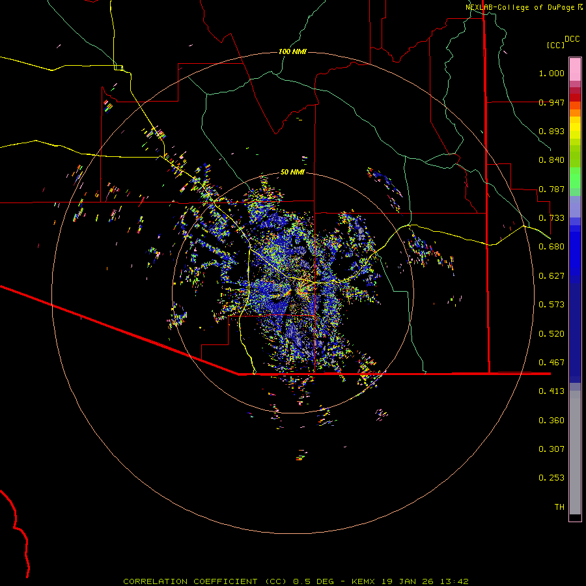
Task: Click the TH threshold label on legend
Action: point(559,507)
